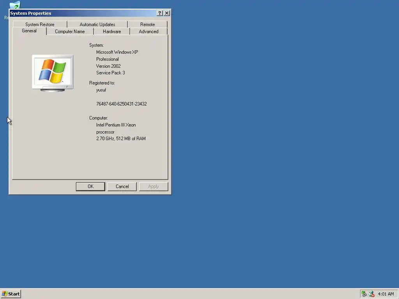The image size is (399, 299).
Task: Click the 'Version 2002' text
Action: (108, 66)
